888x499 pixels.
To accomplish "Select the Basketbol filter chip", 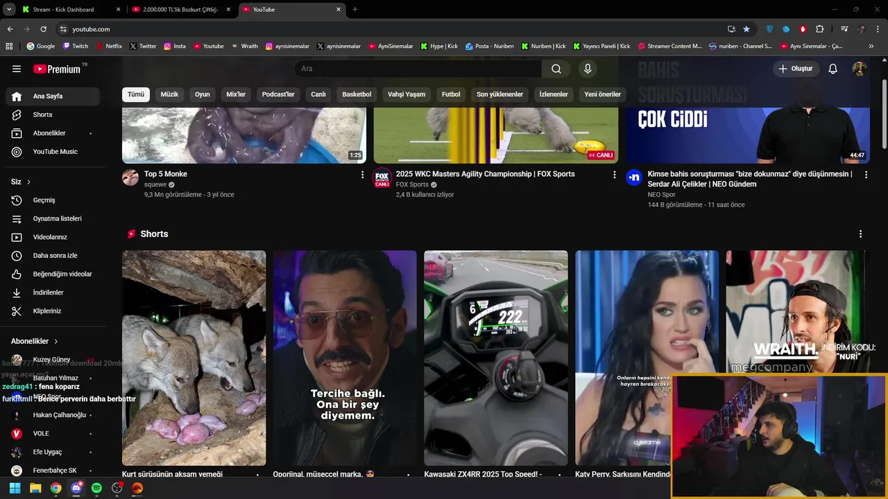I will pyautogui.click(x=357, y=94).
